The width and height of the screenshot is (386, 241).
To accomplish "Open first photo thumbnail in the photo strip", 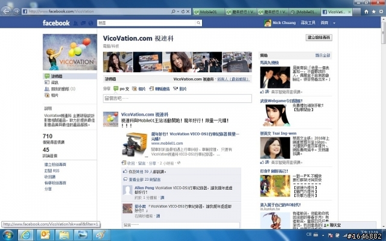I will coord(118,62).
